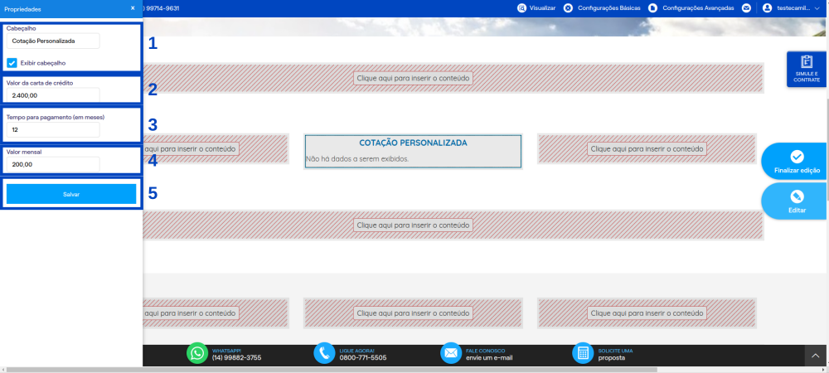829x373 pixels.
Task: Click the Visualizar preview icon
Action: 521,8
